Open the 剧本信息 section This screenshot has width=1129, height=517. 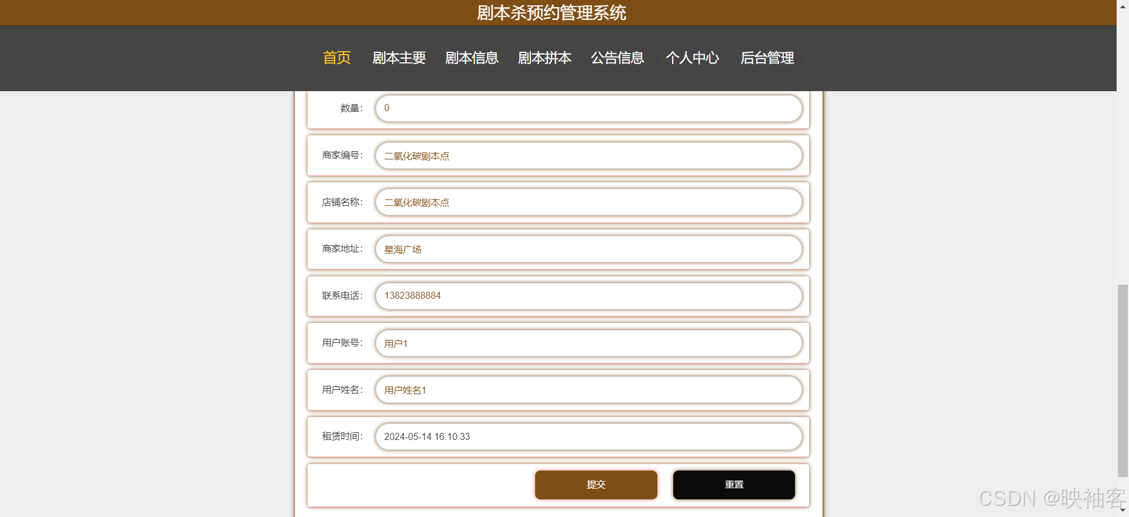click(472, 58)
